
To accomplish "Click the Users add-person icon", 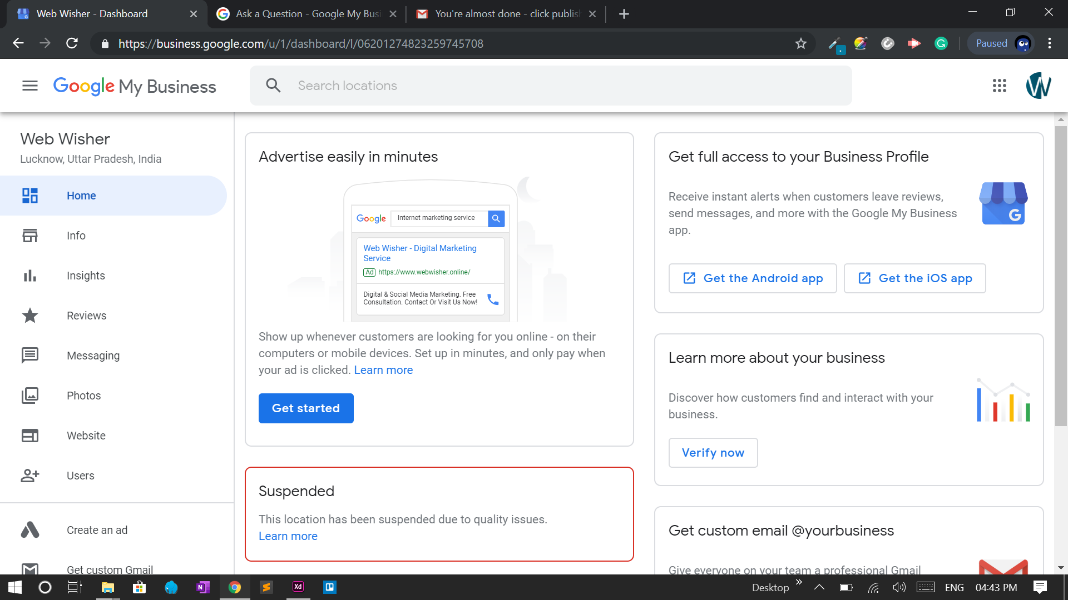I will (30, 476).
